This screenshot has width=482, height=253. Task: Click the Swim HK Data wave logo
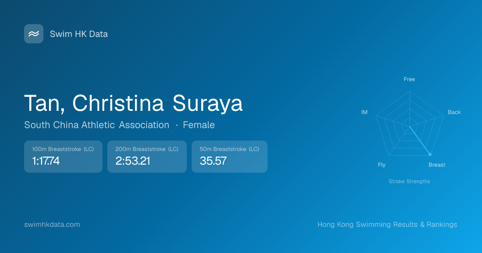(x=34, y=34)
